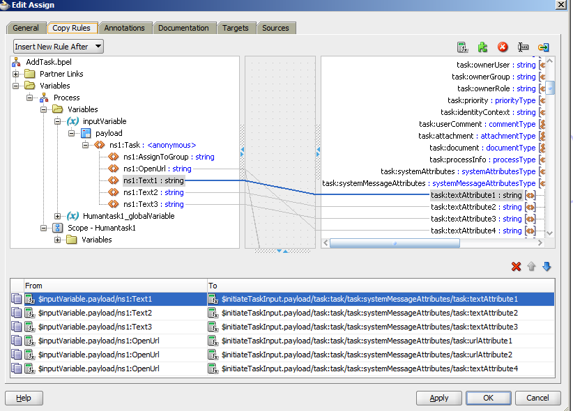The height and width of the screenshot is (411, 573).
Task: Delete selected copy rule with red X
Action: 516,267
